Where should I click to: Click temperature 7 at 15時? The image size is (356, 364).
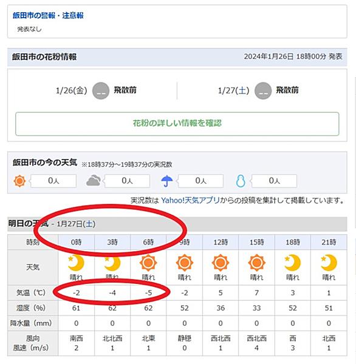coord(256,293)
